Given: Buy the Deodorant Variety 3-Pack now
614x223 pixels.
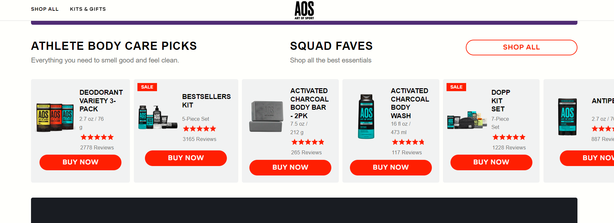Looking at the screenshot, I should 80,162.
